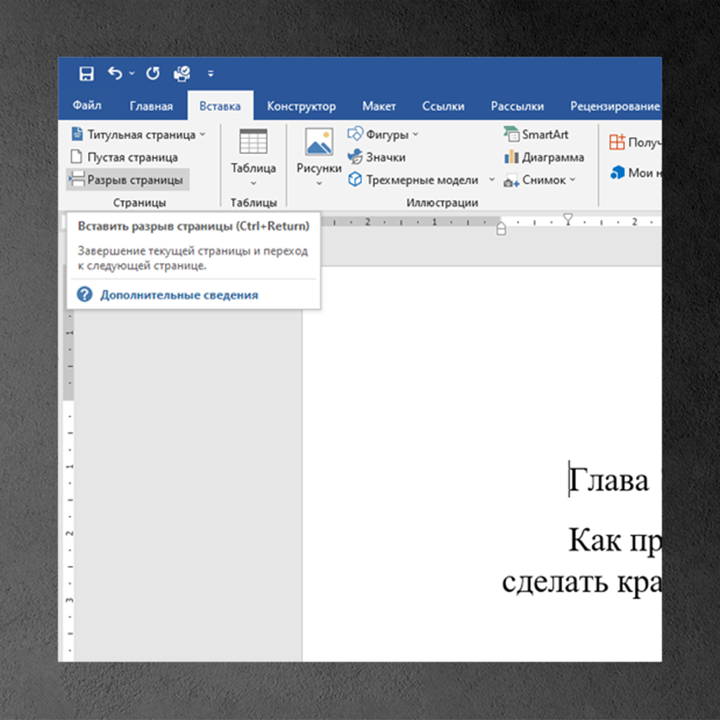Click the Страницы group label
The image size is (720, 720).
click(x=140, y=202)
